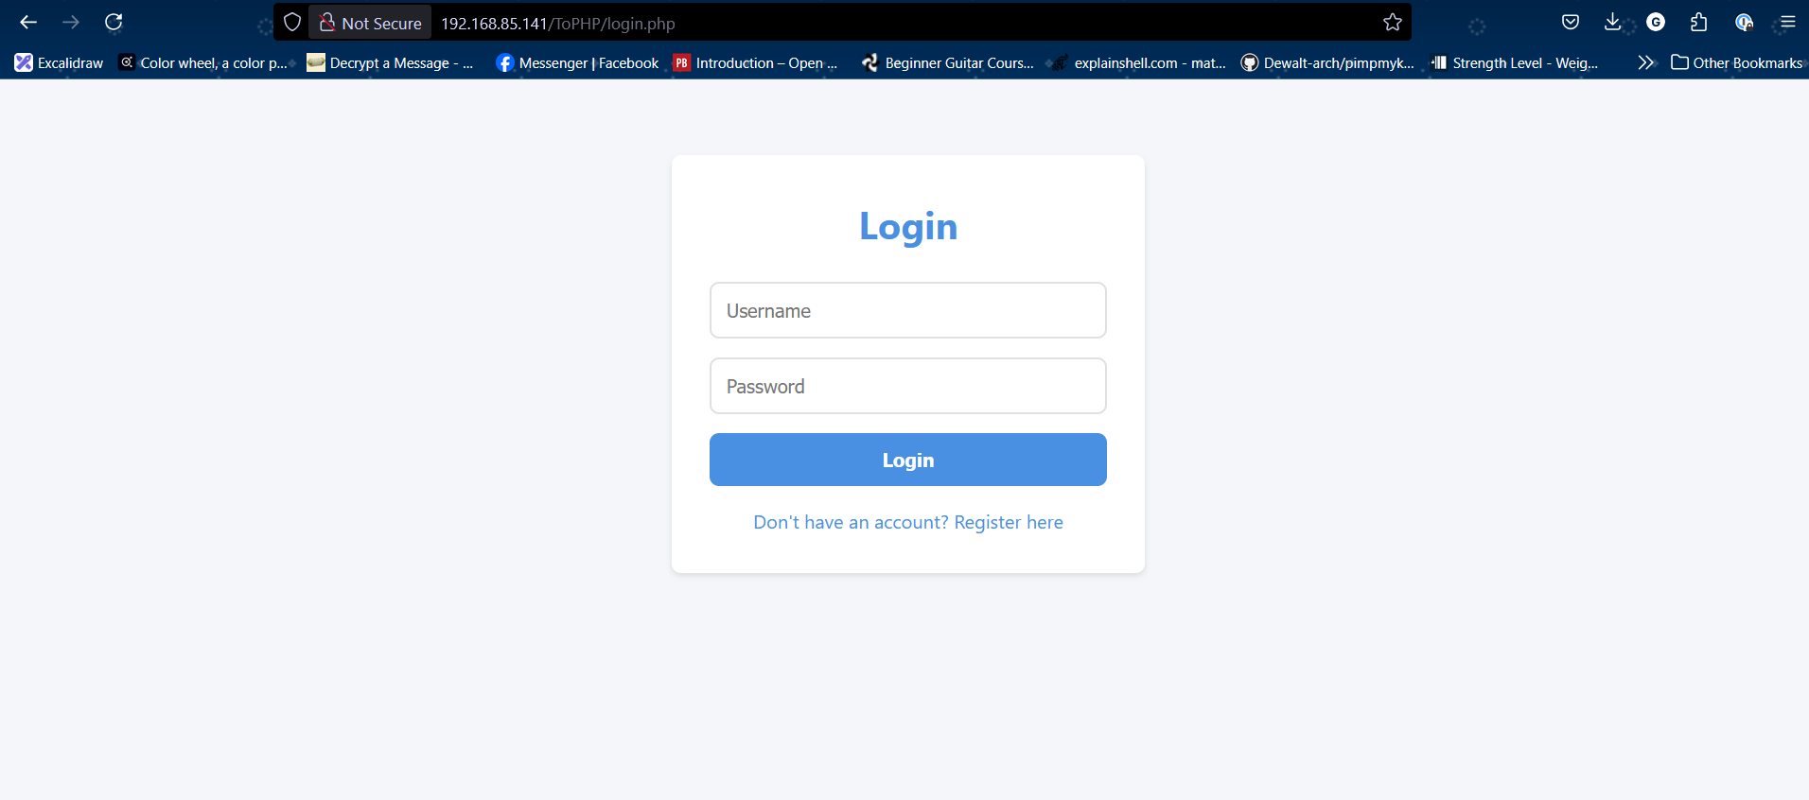This screenshot has height=800, width=1809.
Task: Focus the Password input field
Action: coord(908,386)
